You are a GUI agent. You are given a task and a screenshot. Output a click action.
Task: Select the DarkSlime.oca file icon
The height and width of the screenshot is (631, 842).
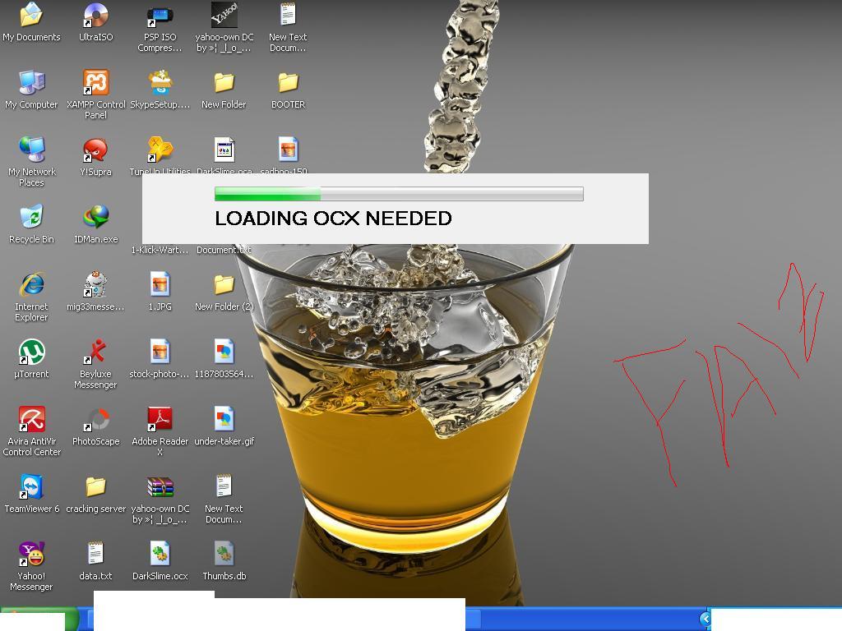(x=224, y=150)
